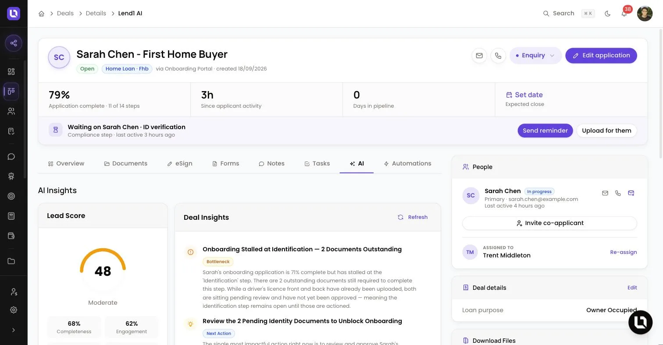
Task: Refresh the Deal Insights
Action: [x=413, y=217]
